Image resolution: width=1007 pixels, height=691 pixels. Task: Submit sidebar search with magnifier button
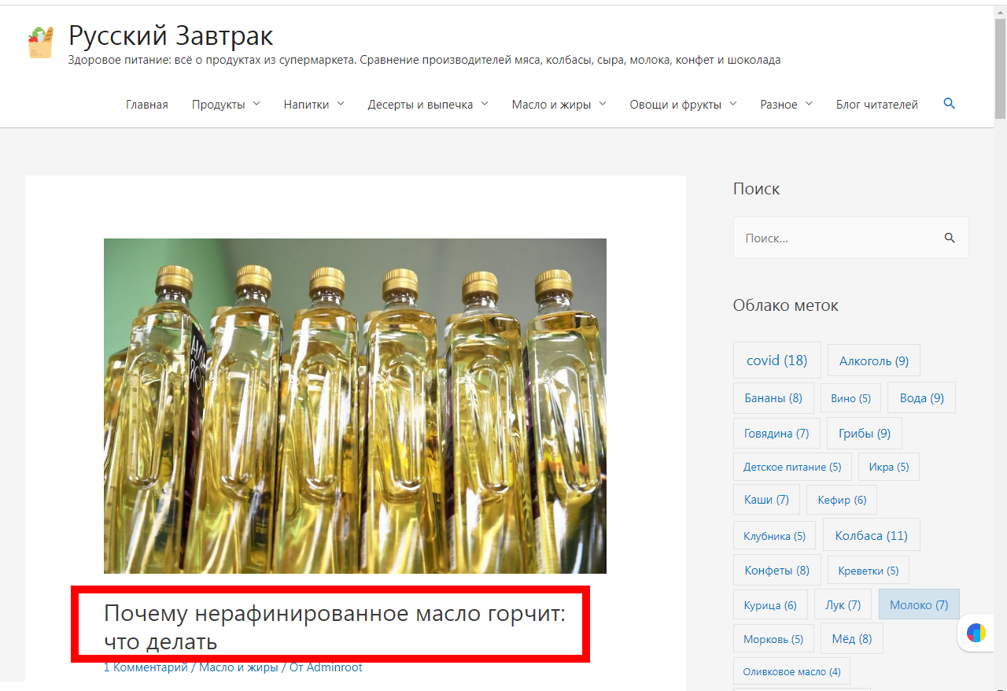[950, 238]
